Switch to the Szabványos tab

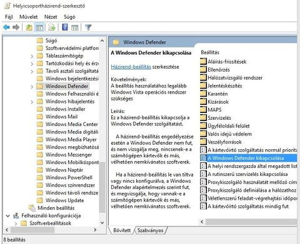tap(151, 230)
